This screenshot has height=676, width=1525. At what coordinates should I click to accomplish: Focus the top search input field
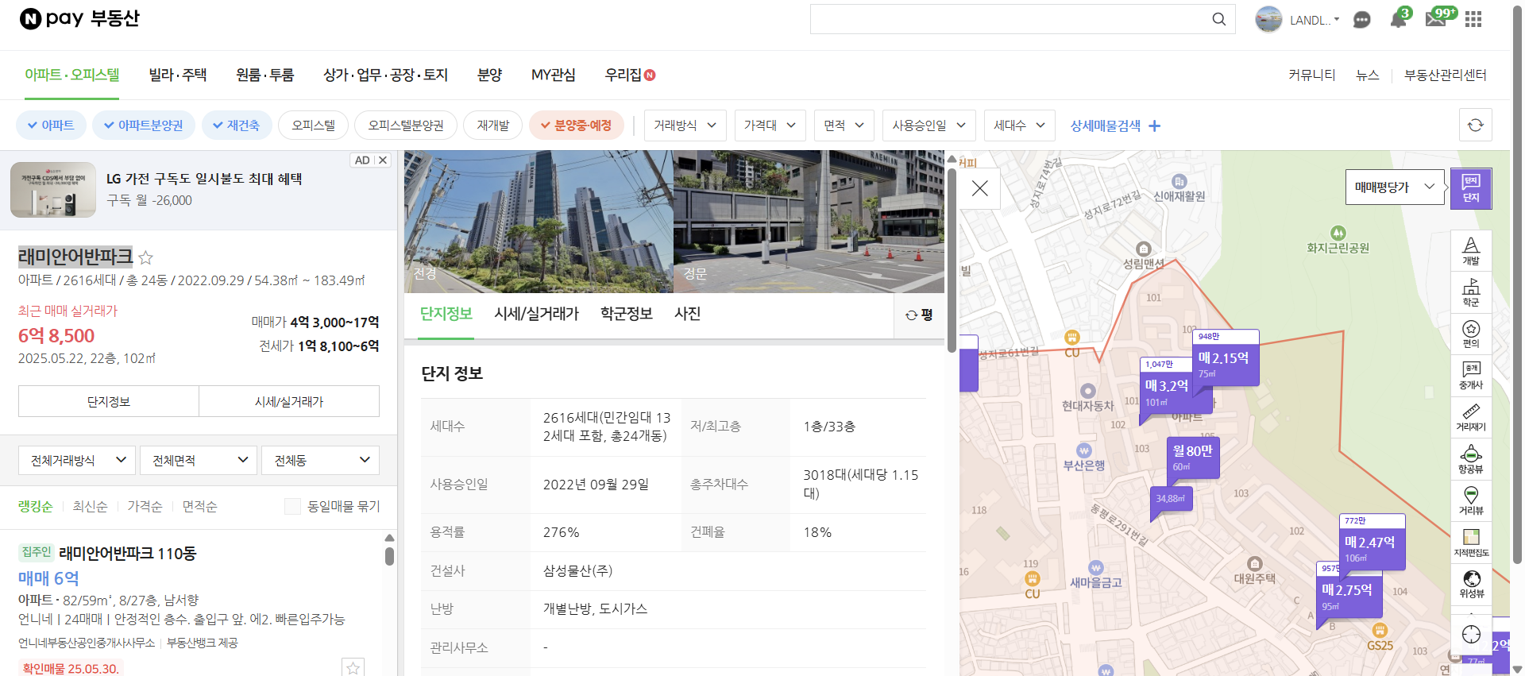tap(1009, 19)
